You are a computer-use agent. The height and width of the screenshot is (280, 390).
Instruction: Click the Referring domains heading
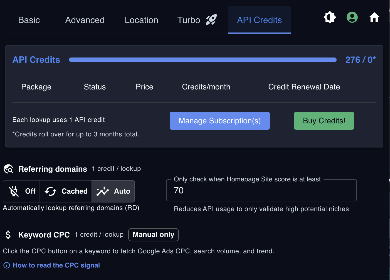click(53, 169)
